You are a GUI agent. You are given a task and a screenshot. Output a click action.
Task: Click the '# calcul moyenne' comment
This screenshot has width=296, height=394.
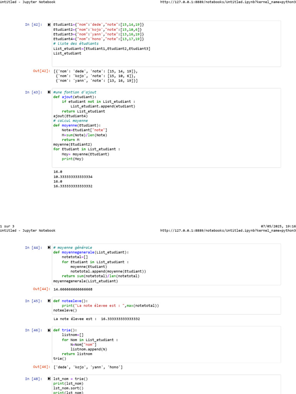[x=71, y=120]
